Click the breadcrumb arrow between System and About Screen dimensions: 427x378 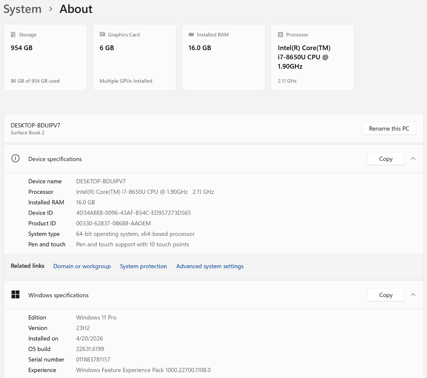[x=51, y=9]
